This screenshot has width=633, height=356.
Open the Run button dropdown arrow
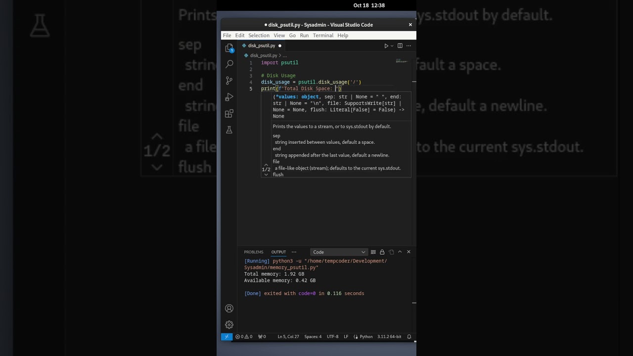point(392,45)
